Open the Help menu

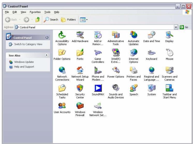(57, 12)
